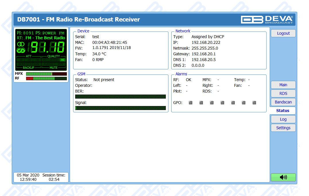The image size is (309, 196).
Task: Click the last GPO indicator square
Action: (254, 103)
